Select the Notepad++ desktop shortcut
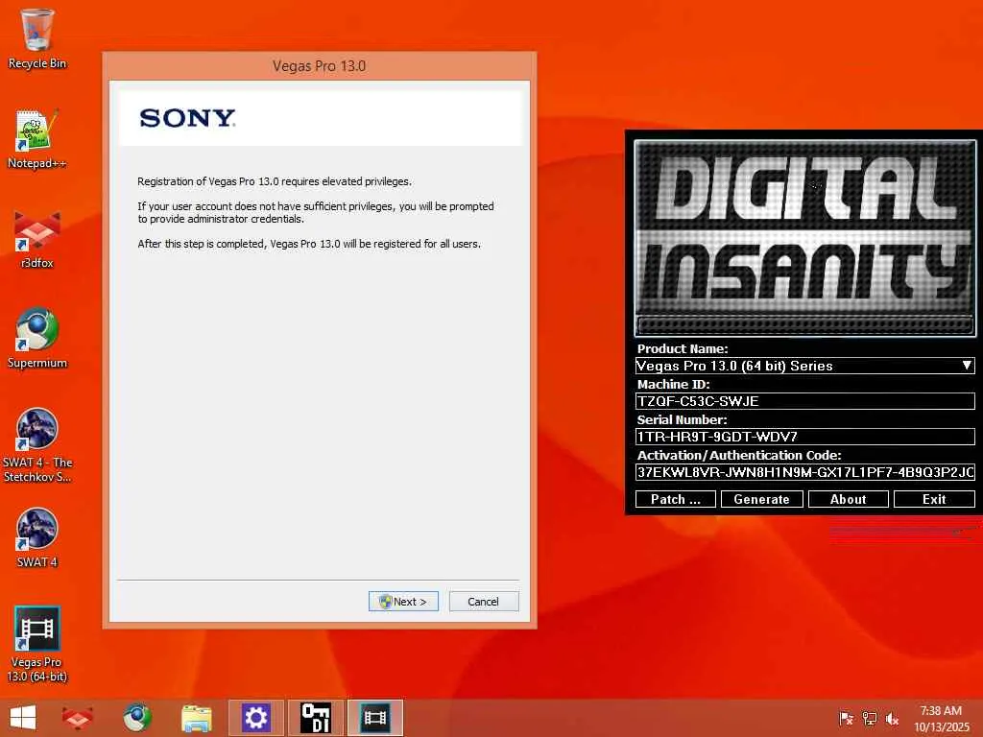983x737 pixels. [x=37, y=139]
